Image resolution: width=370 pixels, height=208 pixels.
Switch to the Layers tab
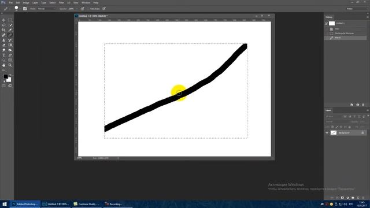[328, 110]
